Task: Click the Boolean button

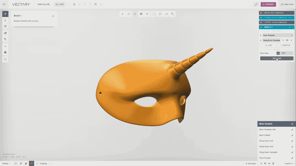Action: click(277, 58)
